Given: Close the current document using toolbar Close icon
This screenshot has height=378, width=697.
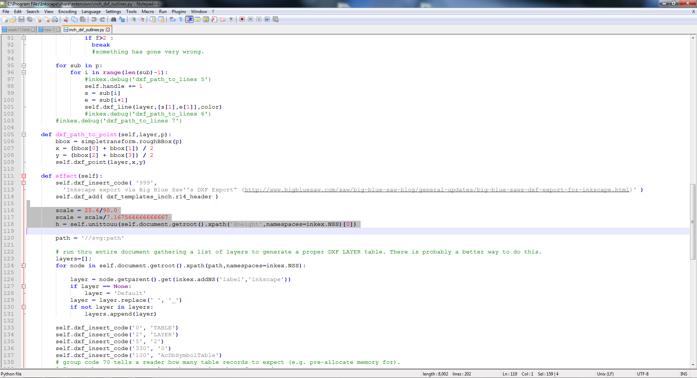Looking at the screenshot, I should point(38,19).
